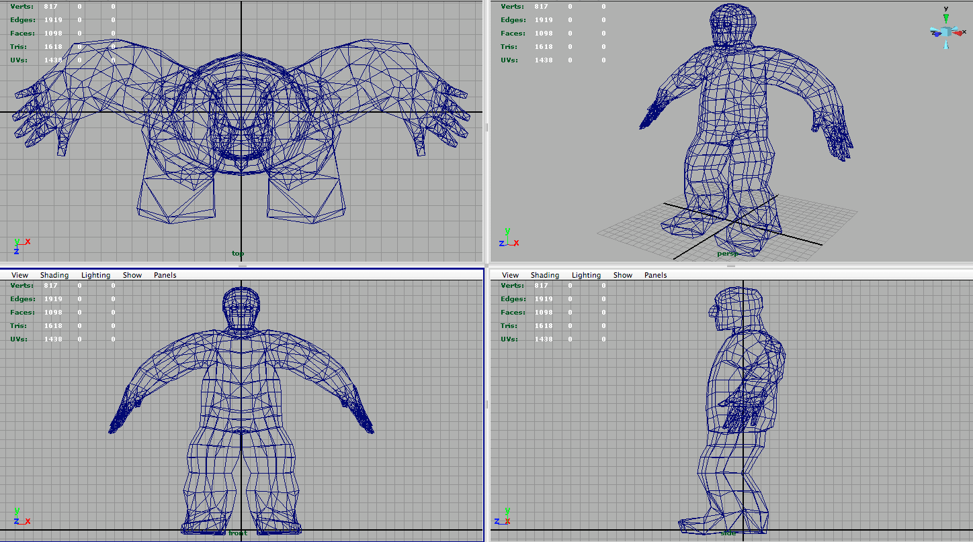Open the Panels menu in side panel

pyautogui.click(x=656, y=275)
